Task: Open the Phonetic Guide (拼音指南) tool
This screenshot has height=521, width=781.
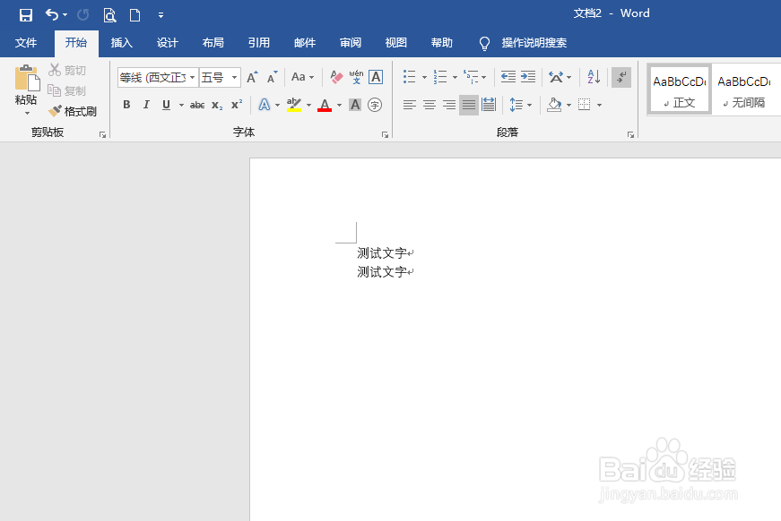Action: 357,76
